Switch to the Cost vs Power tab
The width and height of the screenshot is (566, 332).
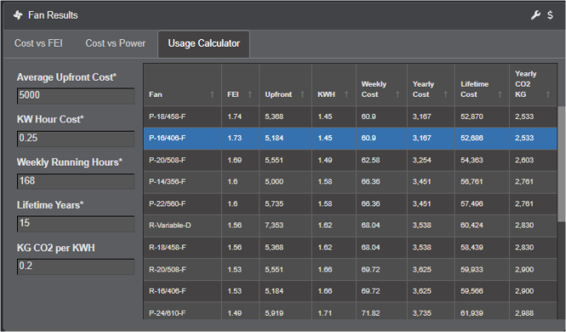pyautogui.click(x=116, y=43)
